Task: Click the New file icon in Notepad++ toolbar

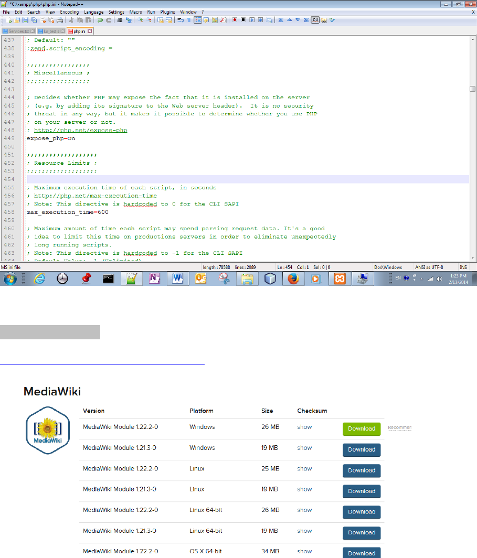Action: point(8,20)
